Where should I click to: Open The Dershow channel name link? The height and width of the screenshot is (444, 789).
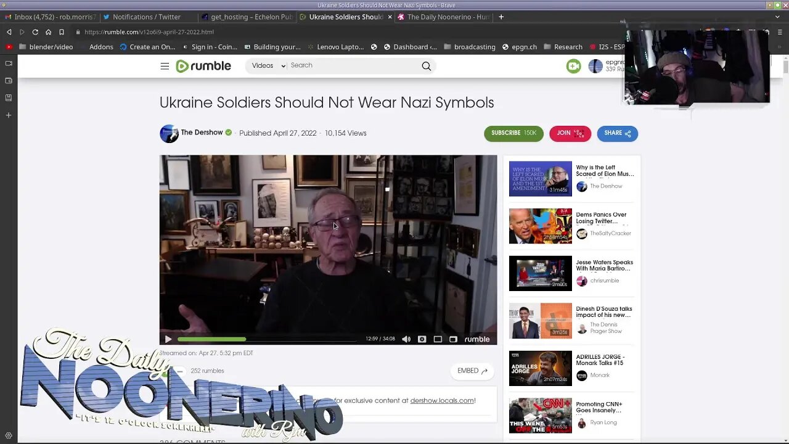point(202,133)
